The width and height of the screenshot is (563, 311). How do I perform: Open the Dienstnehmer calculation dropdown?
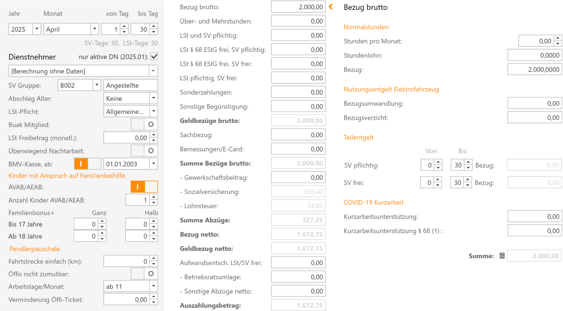tap(153, 71)
